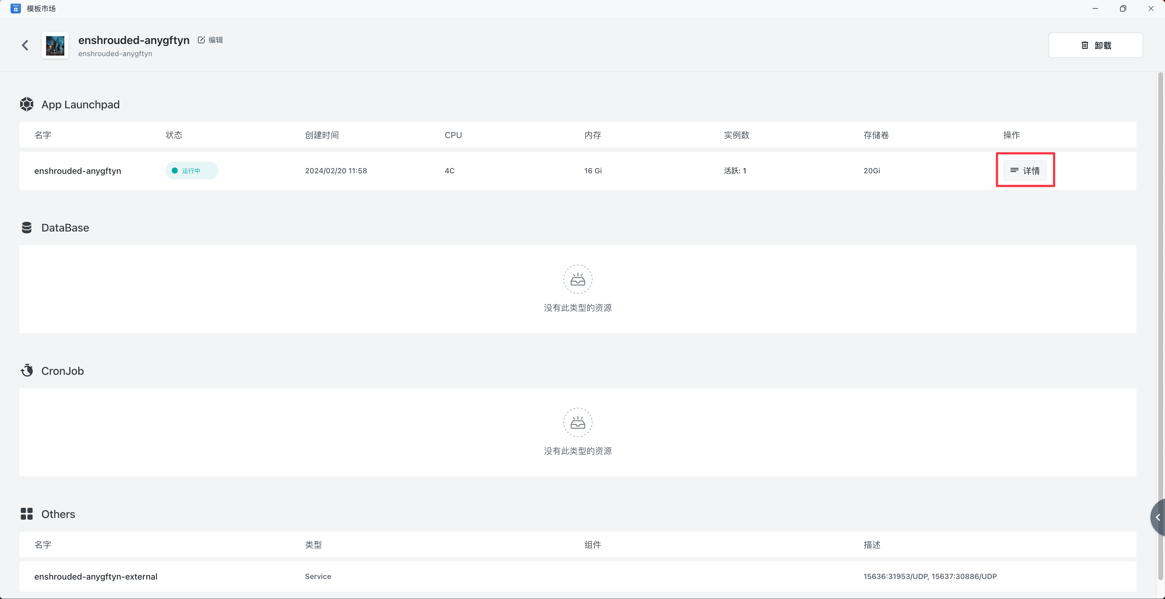Open the 编辑 edit link
Viewport: 1165px width, 599px height.
(x=216, y=40)
